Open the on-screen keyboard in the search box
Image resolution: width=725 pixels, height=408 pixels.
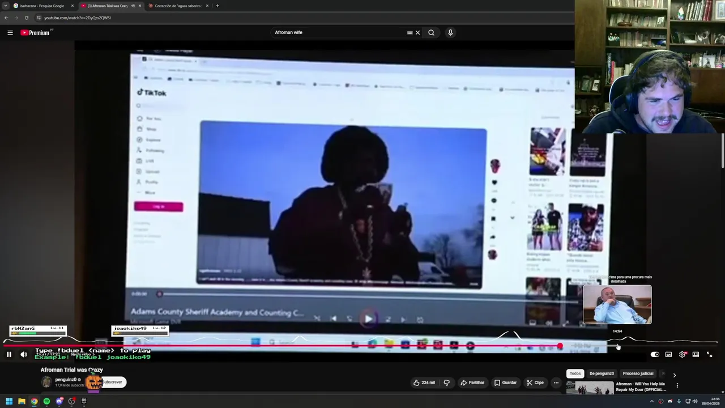click(410, 32)
